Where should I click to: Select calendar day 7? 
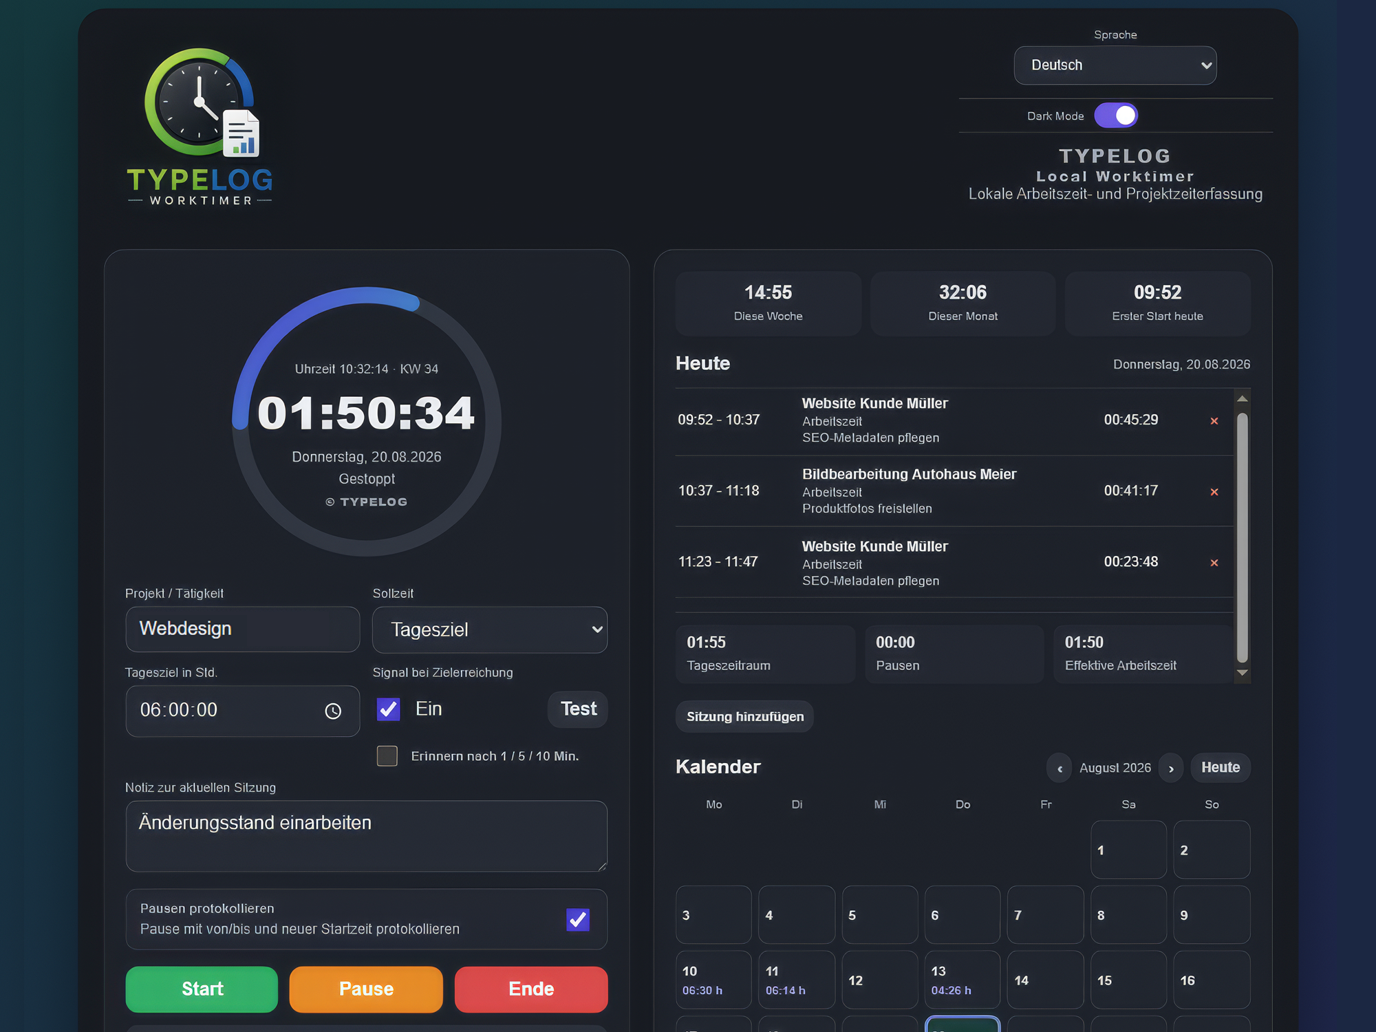tap(1045, 915)
